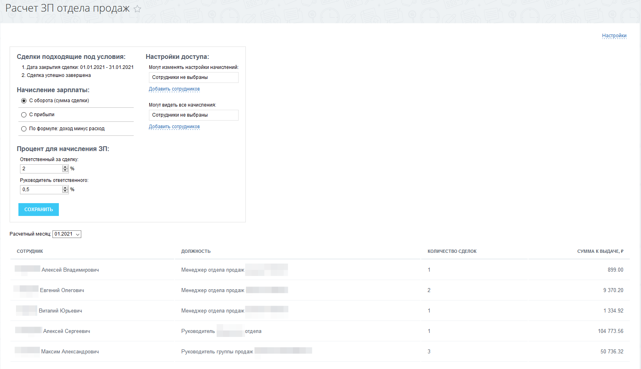Click employee box under 'Могут изменять настройки начислений'
This screenshot has height=369, width=641.
[193, 77]
